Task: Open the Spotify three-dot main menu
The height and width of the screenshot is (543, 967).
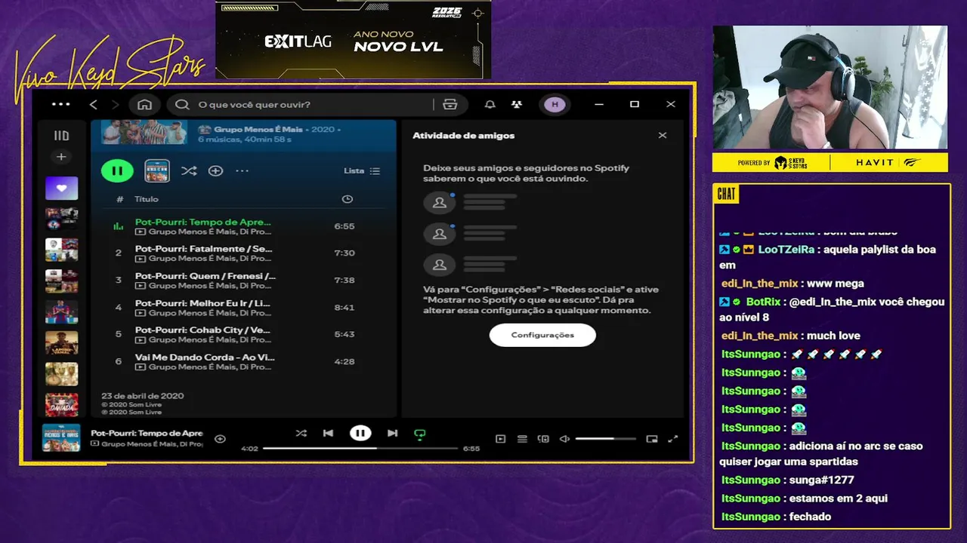Action: [60, 105]
